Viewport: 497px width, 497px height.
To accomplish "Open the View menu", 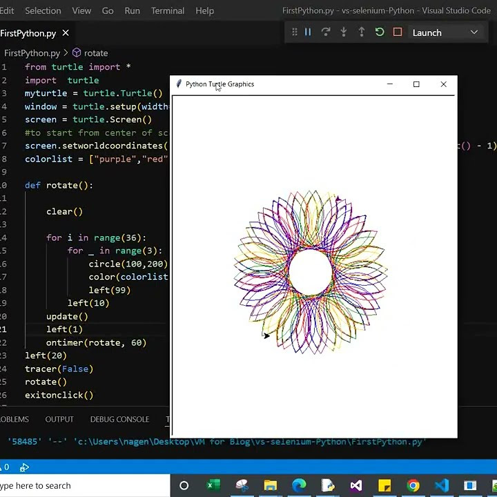I will tap(81, 11).
